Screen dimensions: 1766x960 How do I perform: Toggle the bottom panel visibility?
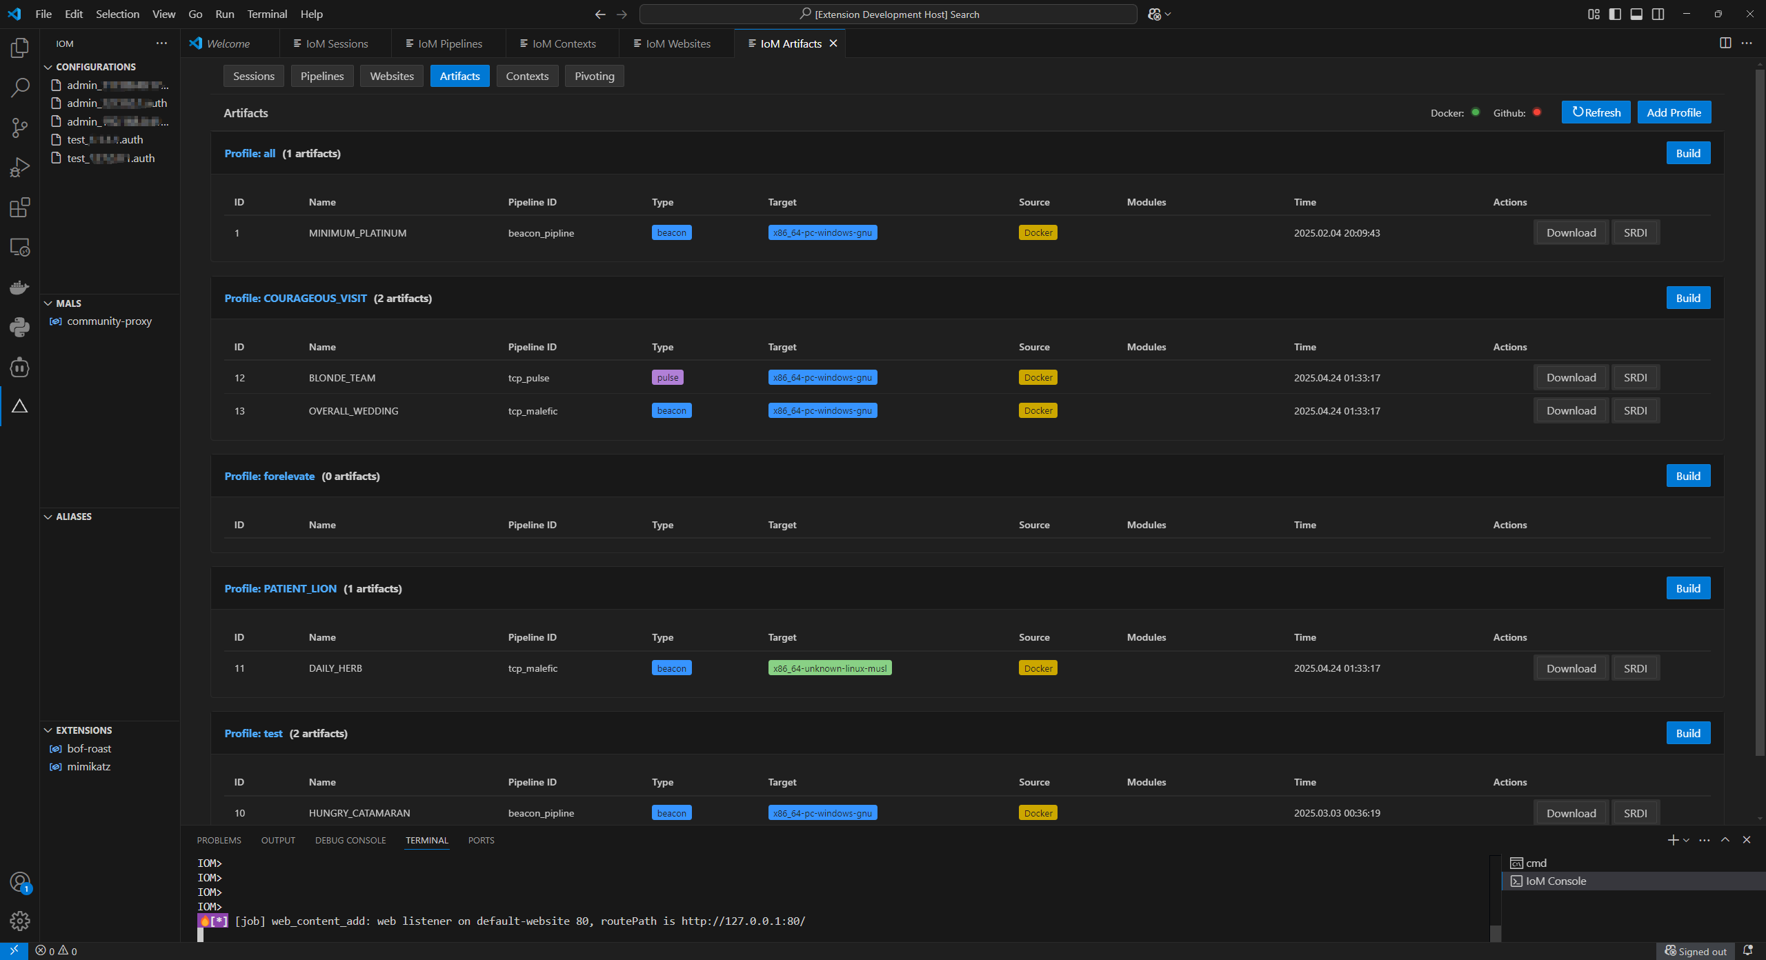coord(1636,14)
